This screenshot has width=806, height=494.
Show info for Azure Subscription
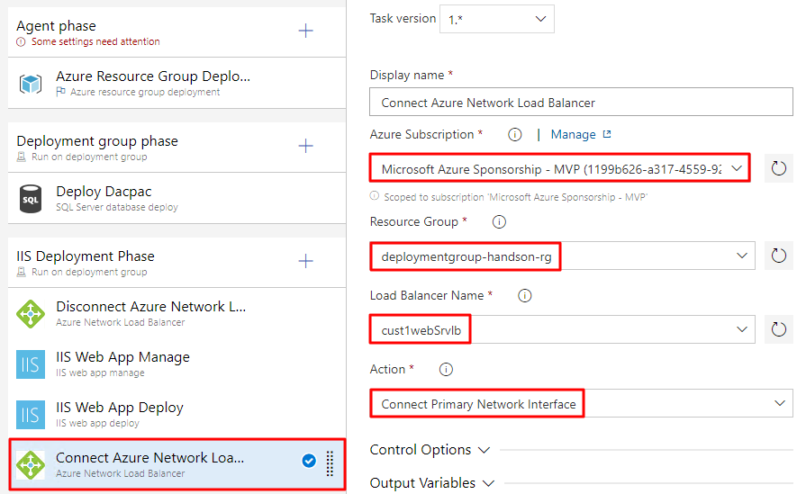[x=514, y=135]
